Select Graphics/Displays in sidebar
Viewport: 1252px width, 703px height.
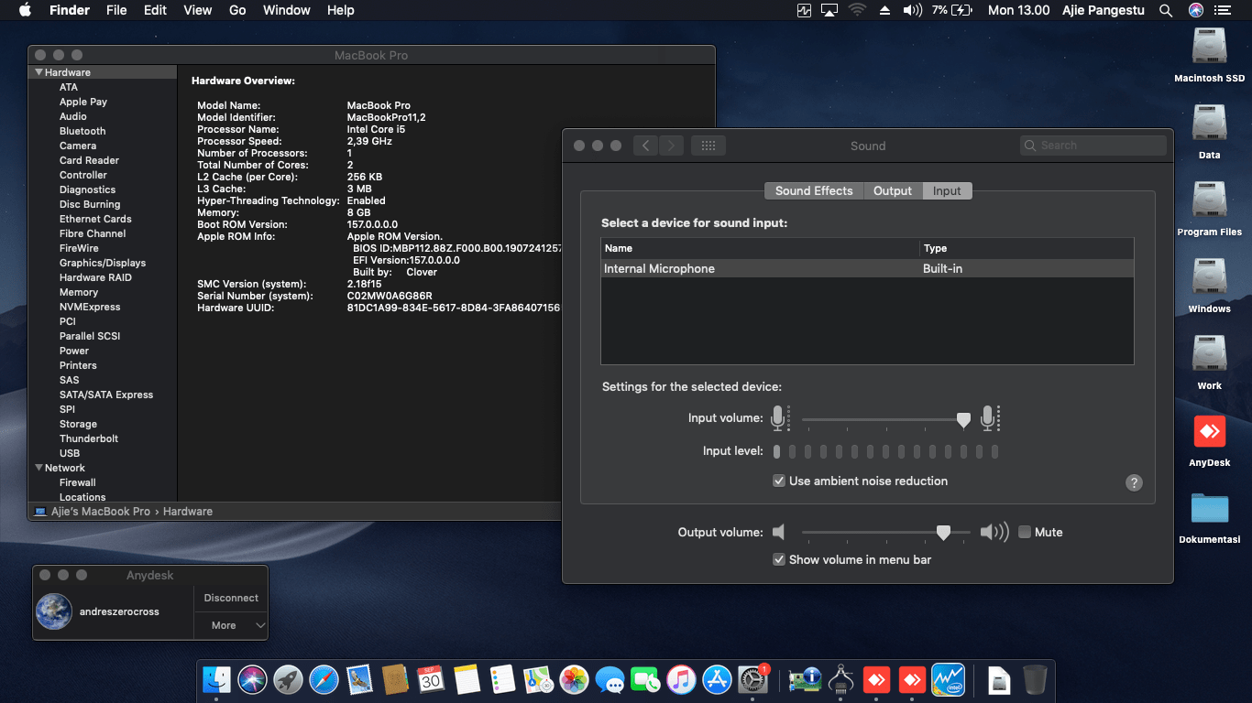pyautogui.click(x=103, y=263)
